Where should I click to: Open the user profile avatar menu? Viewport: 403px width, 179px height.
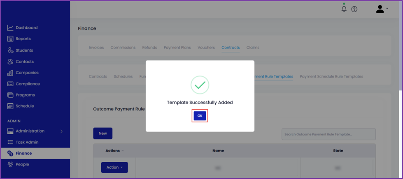382,9
